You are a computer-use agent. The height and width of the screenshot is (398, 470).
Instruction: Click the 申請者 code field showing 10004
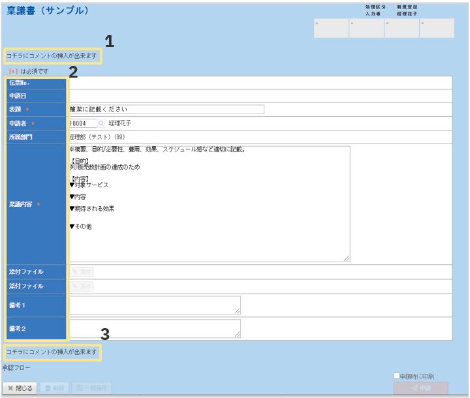(x=82, y=123)
